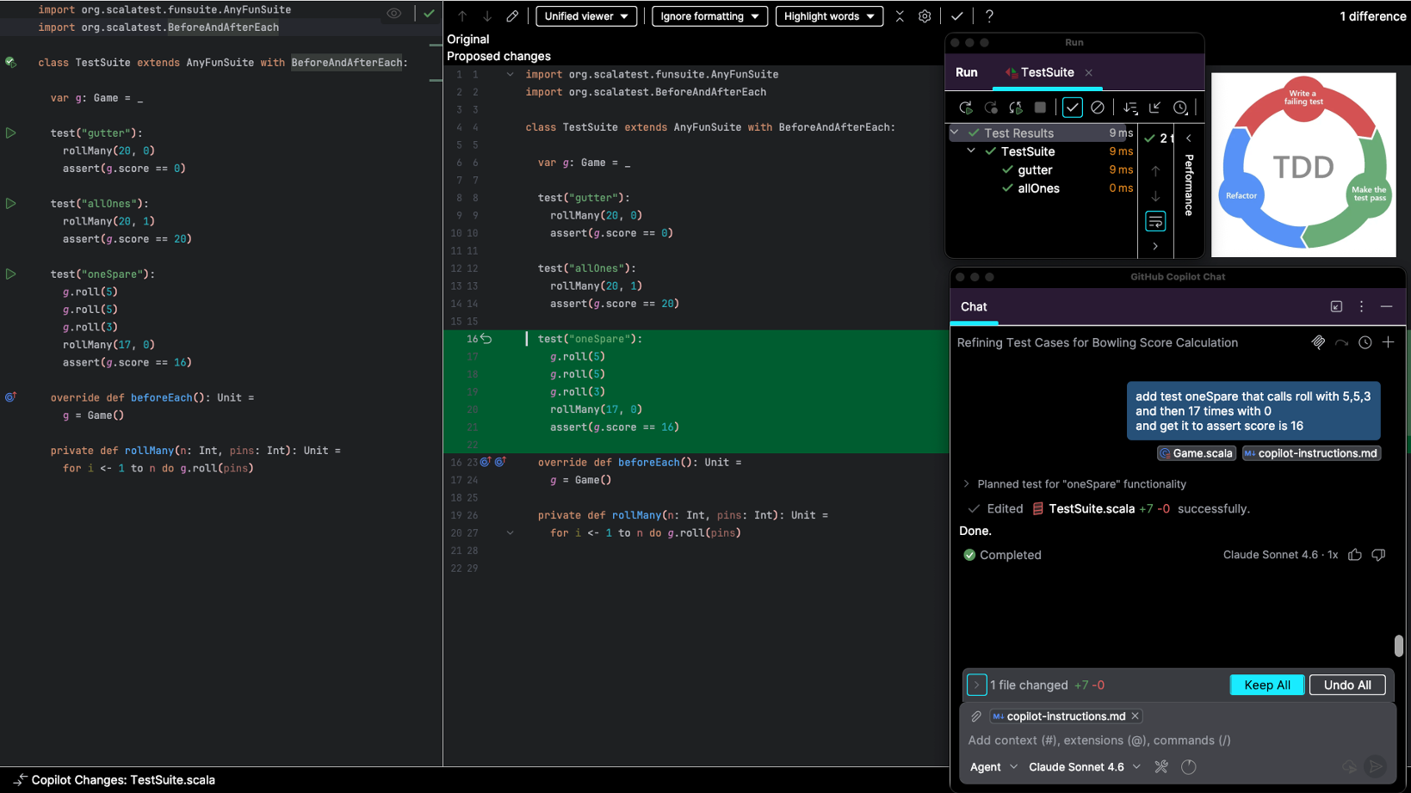Toggle Show Ignored tests button
The width and height of the screenshot is (1411, 793).
pyautogui.click(x=1098, y=108)
